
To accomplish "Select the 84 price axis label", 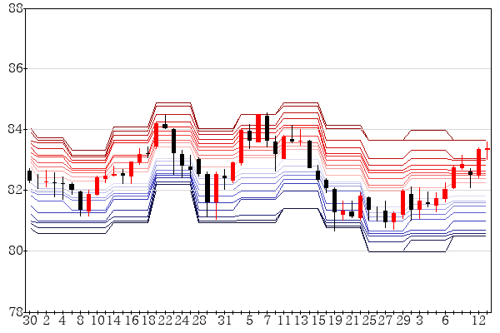I will point(16,129).
